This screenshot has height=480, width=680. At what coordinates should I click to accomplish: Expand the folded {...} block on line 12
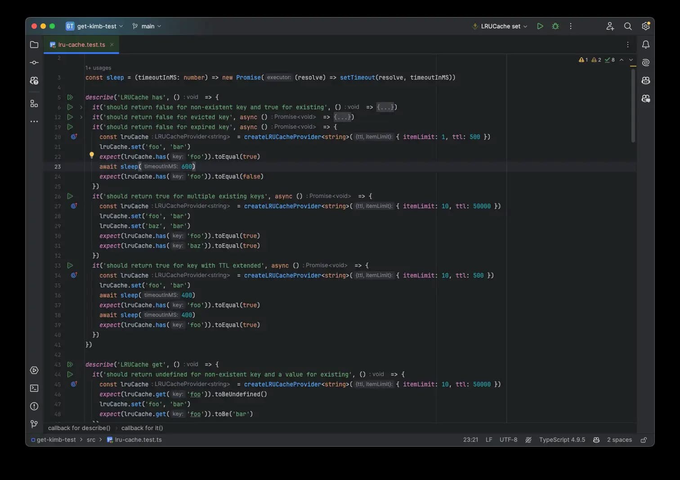click(x=343, y=117)
